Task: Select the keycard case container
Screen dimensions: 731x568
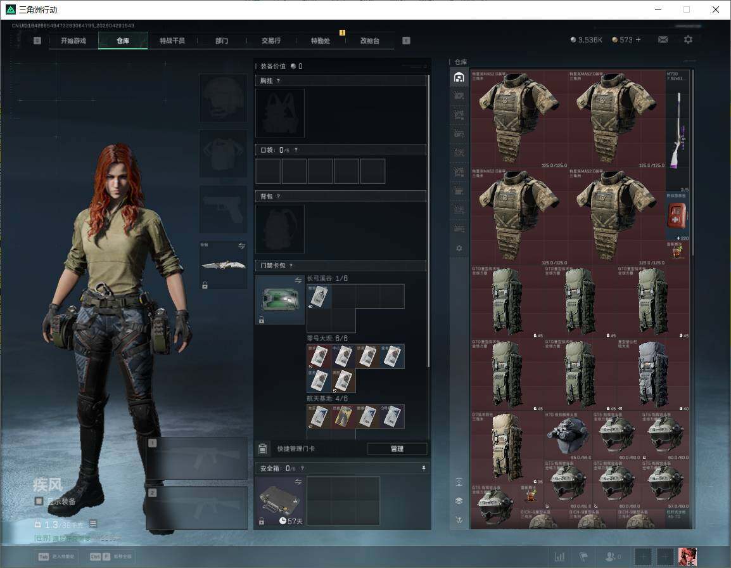Action: [280, 300]
